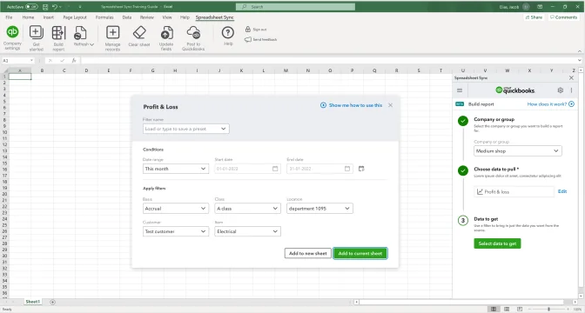
Task: Open the Page Layout tab
Action: coord(75,17)
